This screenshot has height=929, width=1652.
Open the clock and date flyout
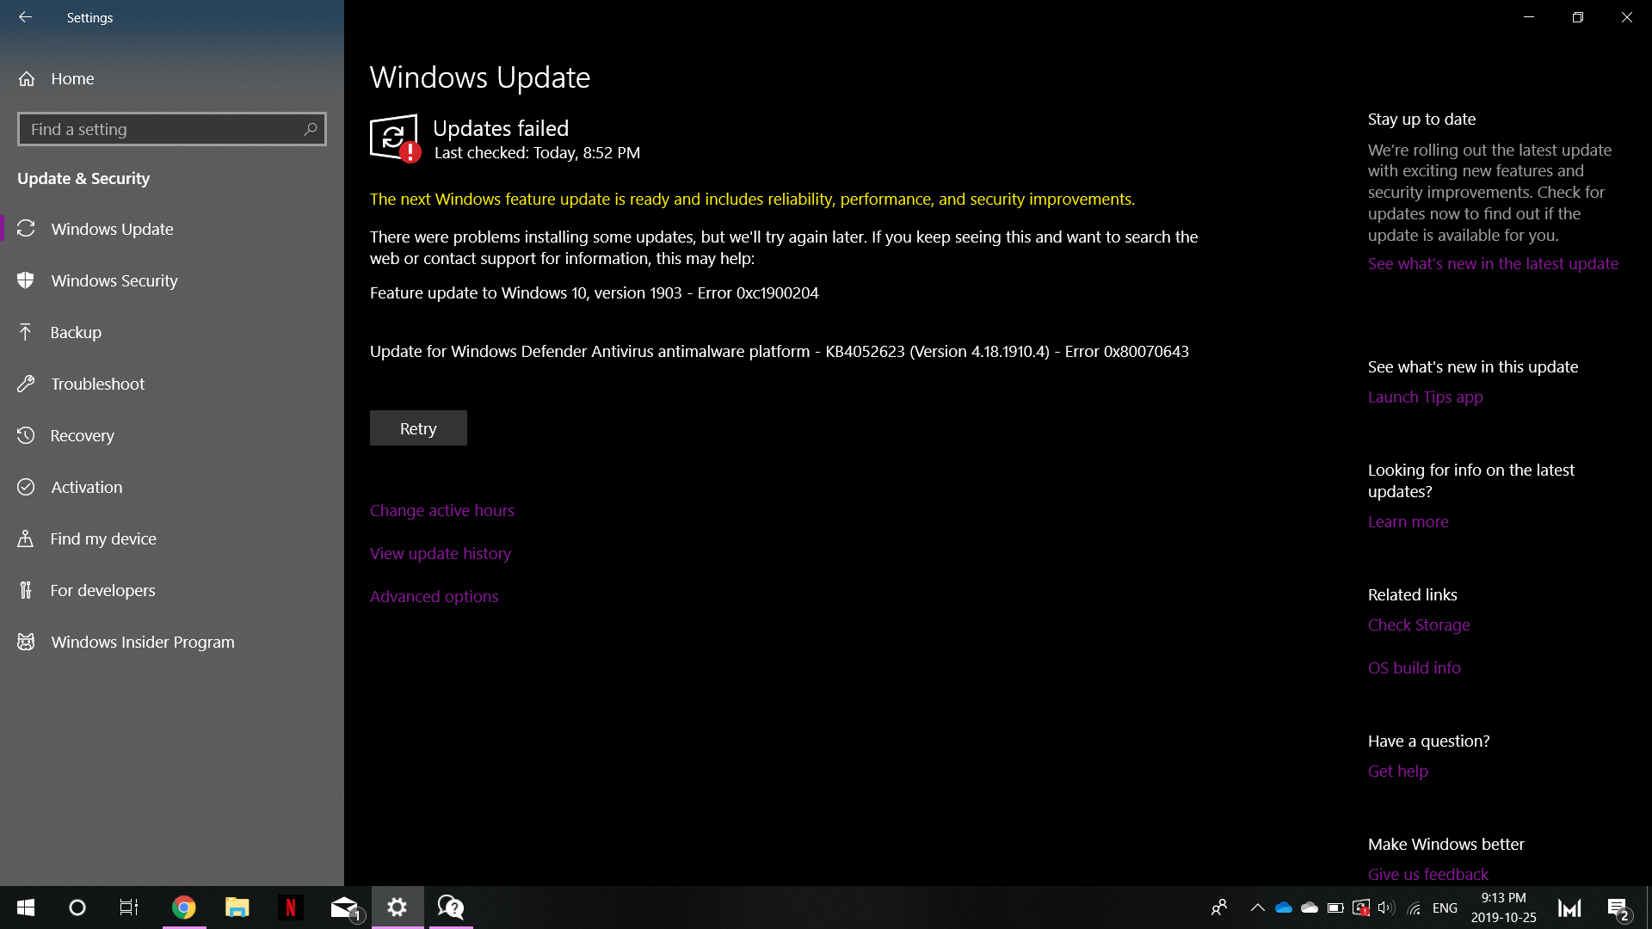[x=1503, y=907]
